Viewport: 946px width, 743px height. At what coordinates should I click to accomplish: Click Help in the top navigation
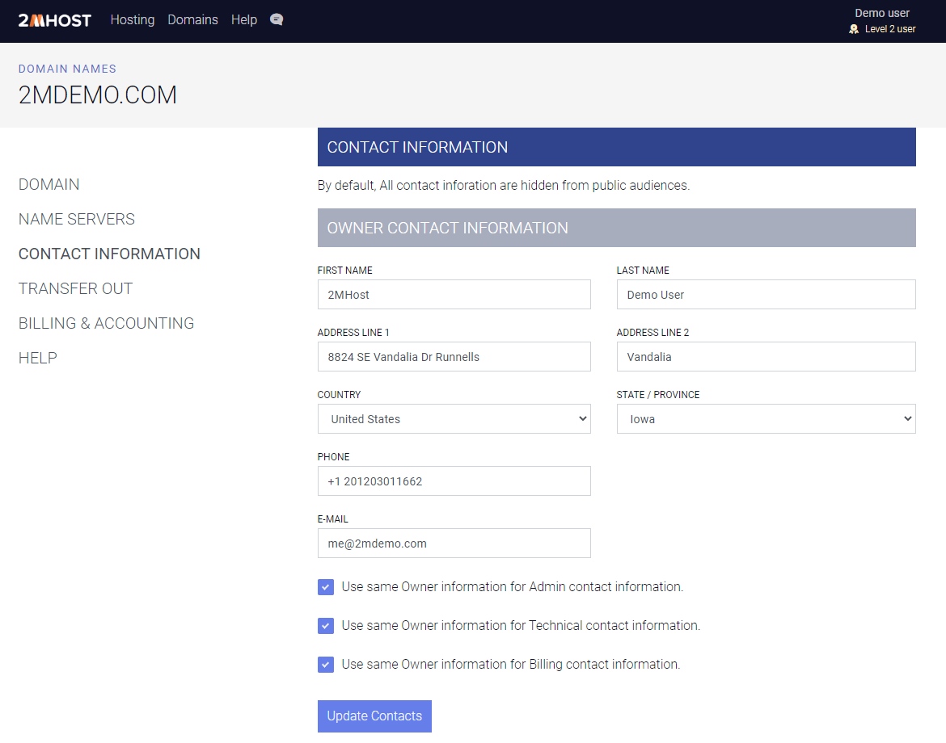tap(243, 20)
